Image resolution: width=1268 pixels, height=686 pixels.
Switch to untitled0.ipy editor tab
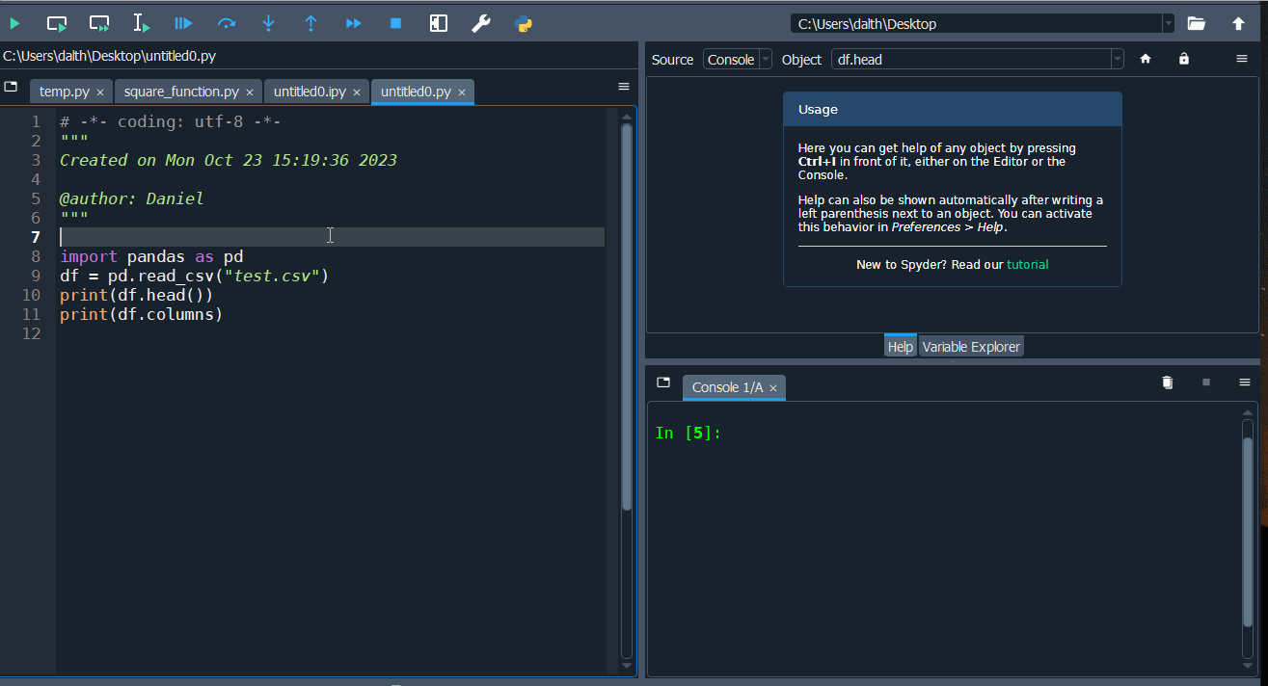click(x=310, y=92)
